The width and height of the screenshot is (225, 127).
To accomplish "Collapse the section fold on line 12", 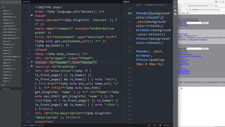I will [x=32, y=66].
